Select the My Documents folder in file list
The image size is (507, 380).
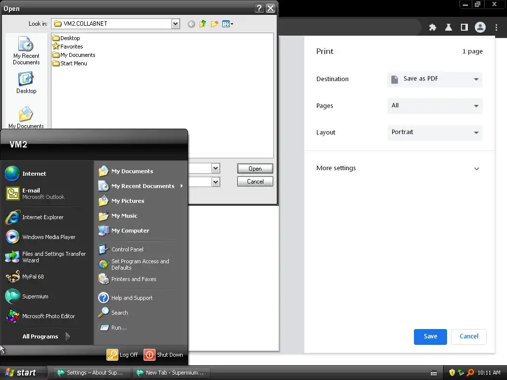[74, 55]
